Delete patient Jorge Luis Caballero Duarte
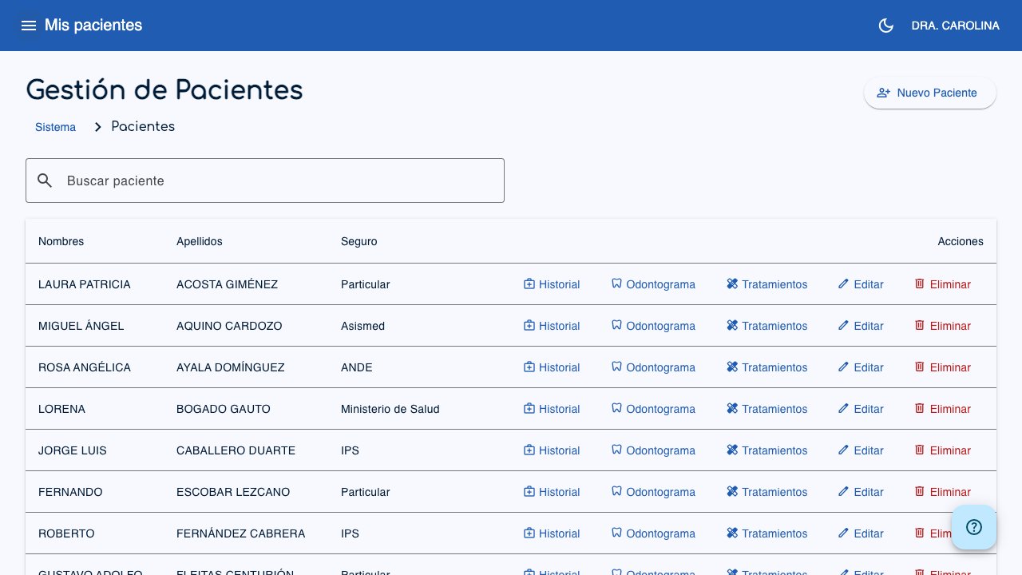The width and height of the screenshot is (1022, 575). pos(943,450)
